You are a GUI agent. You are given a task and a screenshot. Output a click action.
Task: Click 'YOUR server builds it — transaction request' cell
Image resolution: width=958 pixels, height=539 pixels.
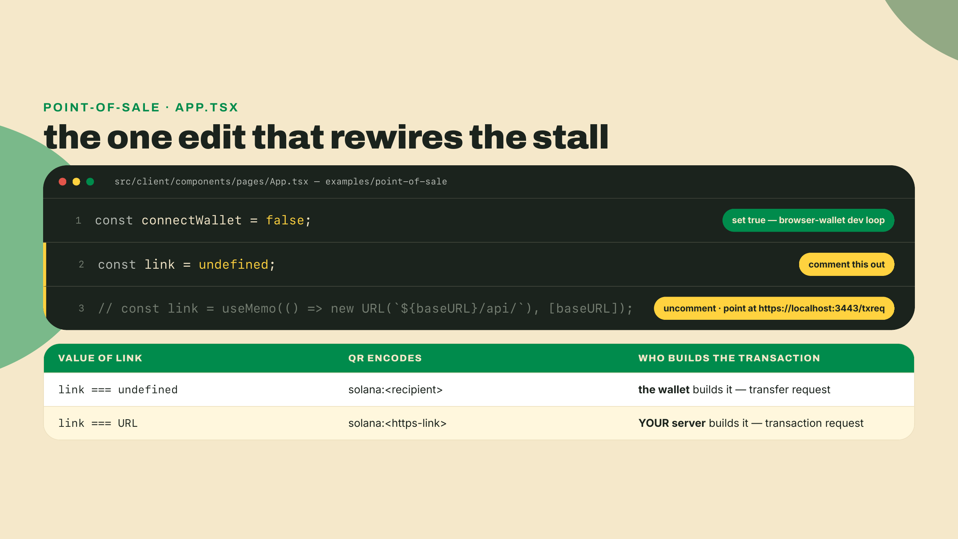(x=751, y=423)
